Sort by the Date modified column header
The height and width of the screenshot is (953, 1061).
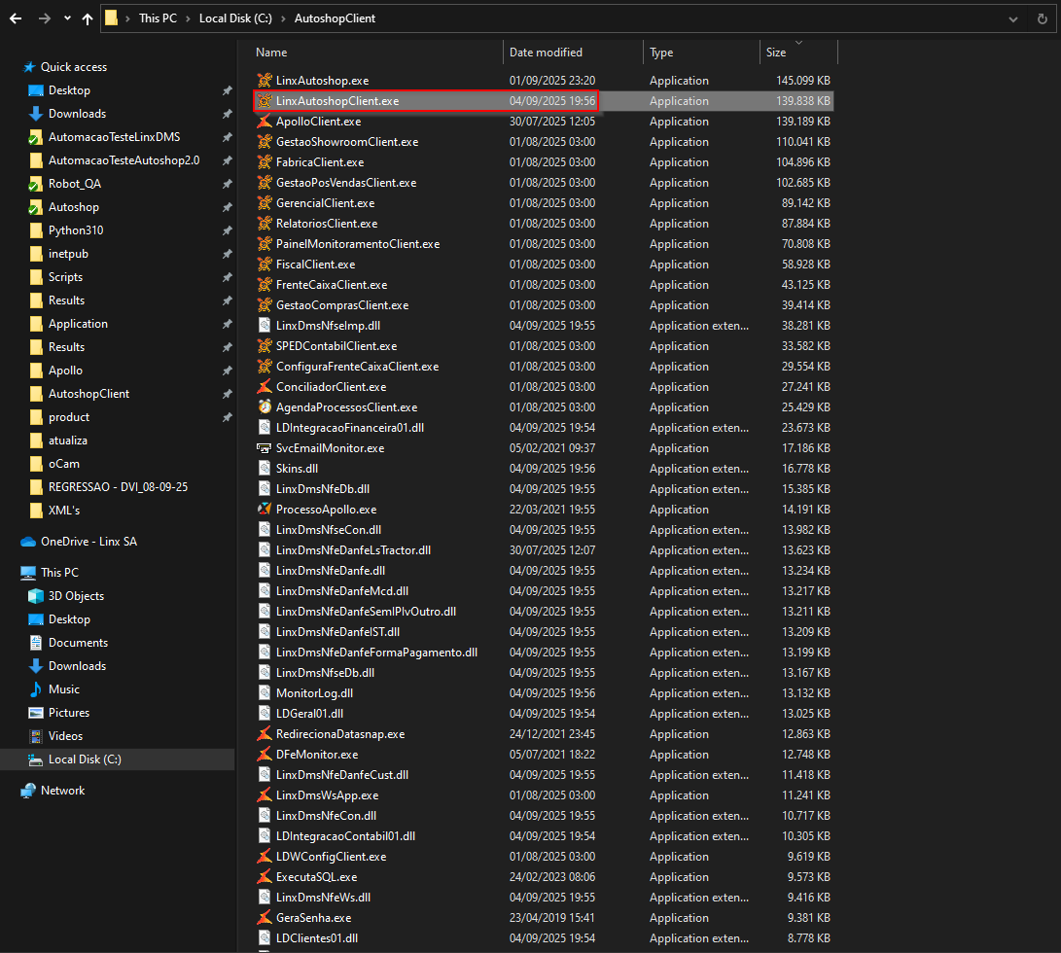546,53
